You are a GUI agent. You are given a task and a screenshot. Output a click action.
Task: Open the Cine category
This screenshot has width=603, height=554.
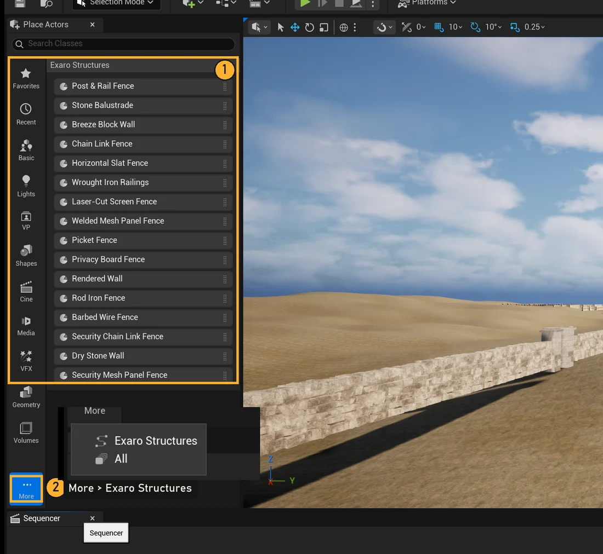point(26,292)
